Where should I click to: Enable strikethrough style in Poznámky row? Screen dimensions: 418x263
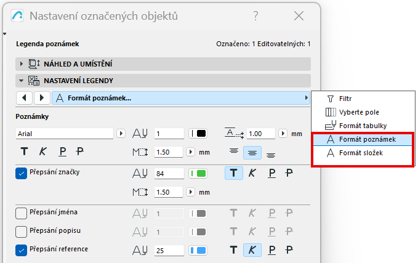[80, 152]
